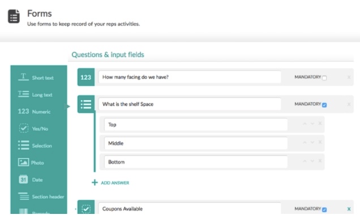Enable Mandatory for the facing question

coord(324,78)
